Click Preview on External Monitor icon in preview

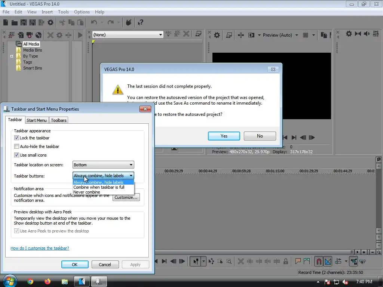(x=229, y=35)
